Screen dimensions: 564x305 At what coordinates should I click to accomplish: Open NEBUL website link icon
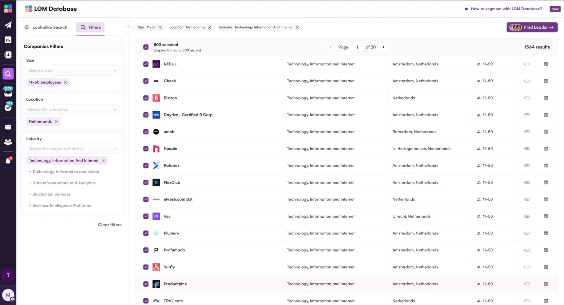[527, 64]
